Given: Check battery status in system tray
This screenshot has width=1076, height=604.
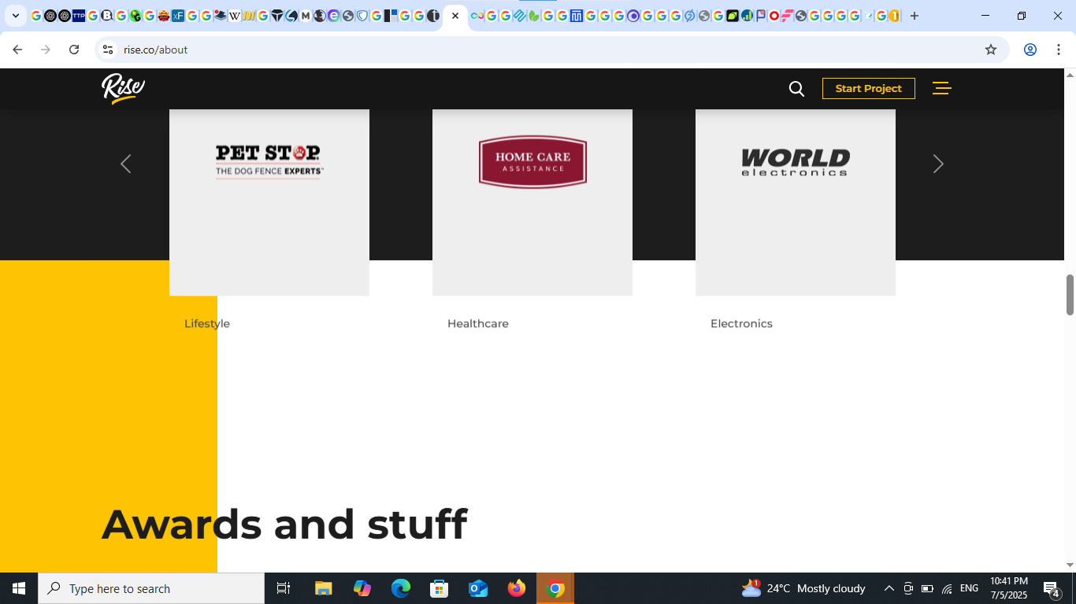Looking at the screenshot, I should click(x=927, y=588).
